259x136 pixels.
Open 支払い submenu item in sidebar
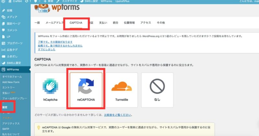pyautogui.click(x=6, y=93)
